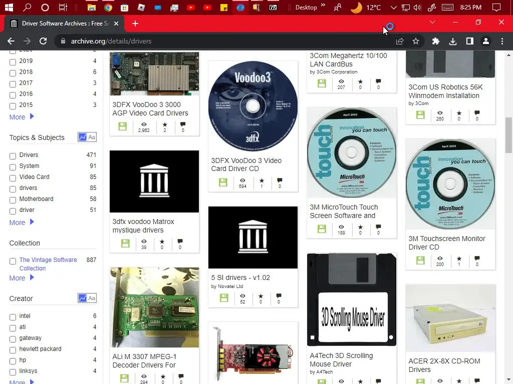Expand More under Collection
Screen dimensions: 513x384
click(22, 278)
